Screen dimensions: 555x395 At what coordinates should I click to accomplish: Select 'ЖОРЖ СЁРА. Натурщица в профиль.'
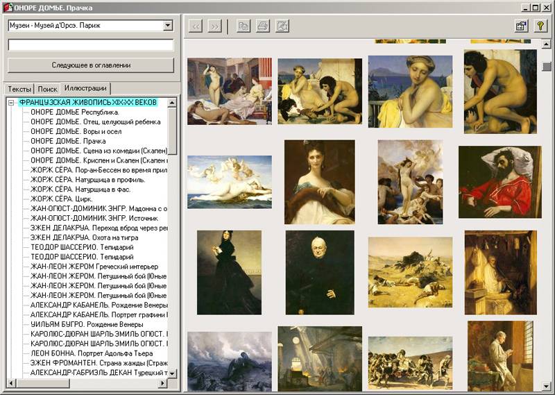88,180
